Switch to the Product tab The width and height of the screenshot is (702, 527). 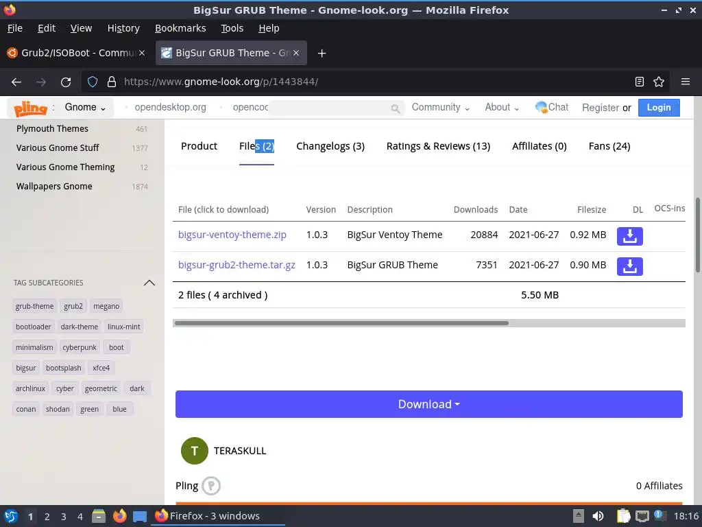click(199, 146)
